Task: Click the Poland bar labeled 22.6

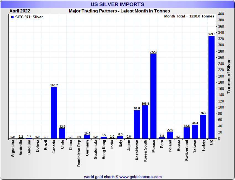Action: coord(170,135)
